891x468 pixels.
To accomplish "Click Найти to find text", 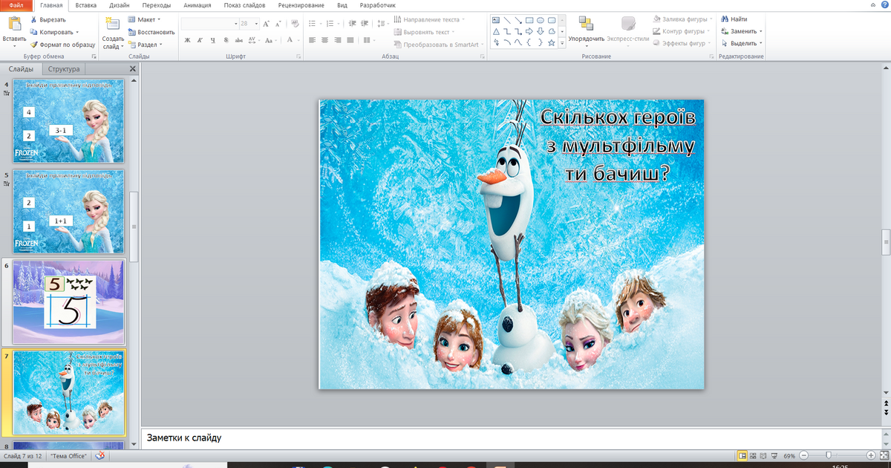I will (x=734, y=19).
